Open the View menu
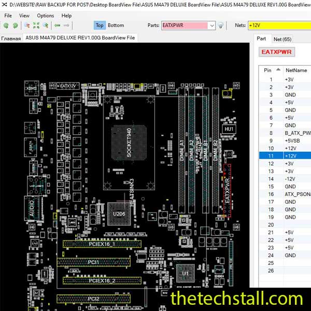The image size is (311, 311). click(x=24, y=16)
